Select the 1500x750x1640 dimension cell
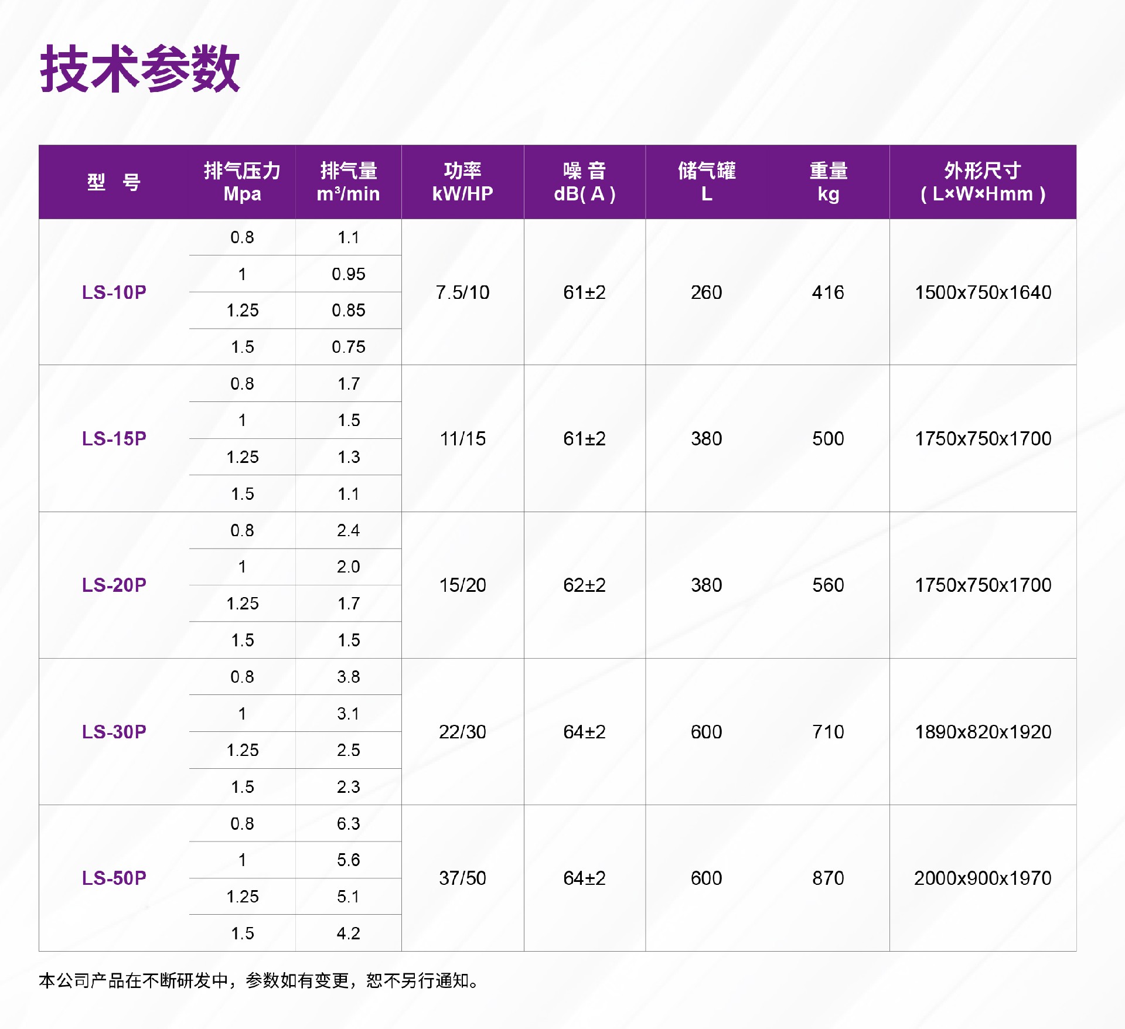 pyautogui.click(x=983, y=292)
